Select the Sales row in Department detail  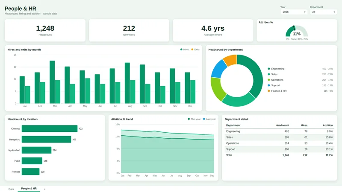point(280,137)
